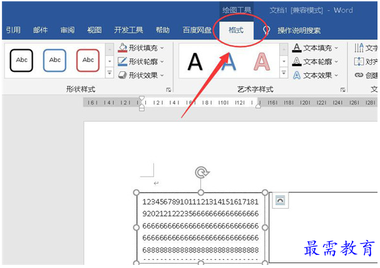Click the 形状轮廓 pen icon
This screenshot has height=268, width=380.
(122, 62)
